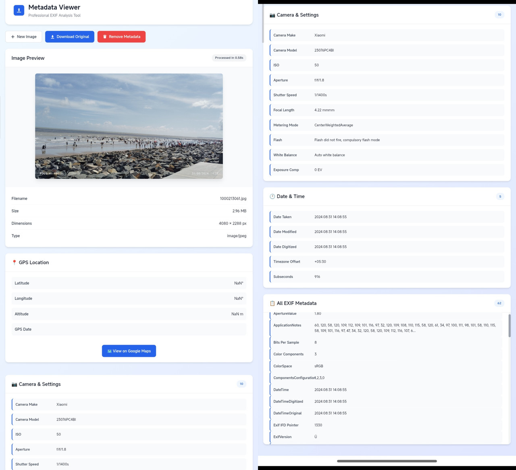Image resolution: width=516 pixels, height=470 pixels.
Task: Click the home indicator bar at the bottom
Action: 387,461
